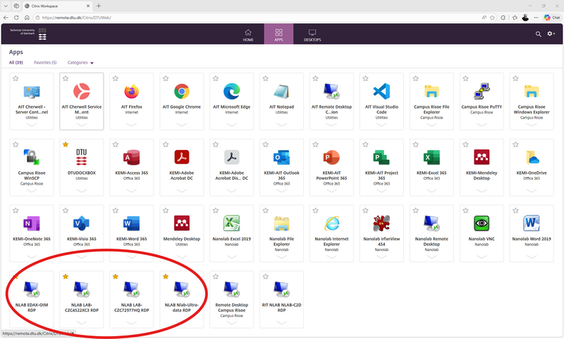This screenshot has width=564, height=339.
Task: Open the Categories dropdown
Action: click(80, 63)
